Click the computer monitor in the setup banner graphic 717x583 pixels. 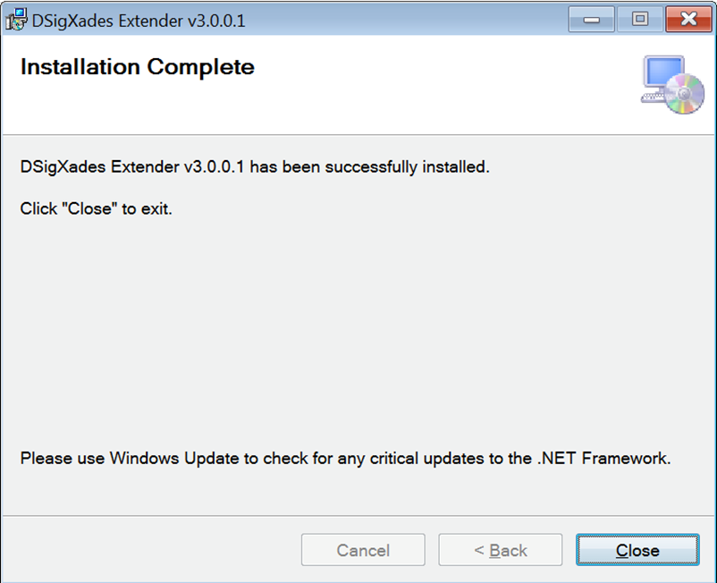coord(662,73)
